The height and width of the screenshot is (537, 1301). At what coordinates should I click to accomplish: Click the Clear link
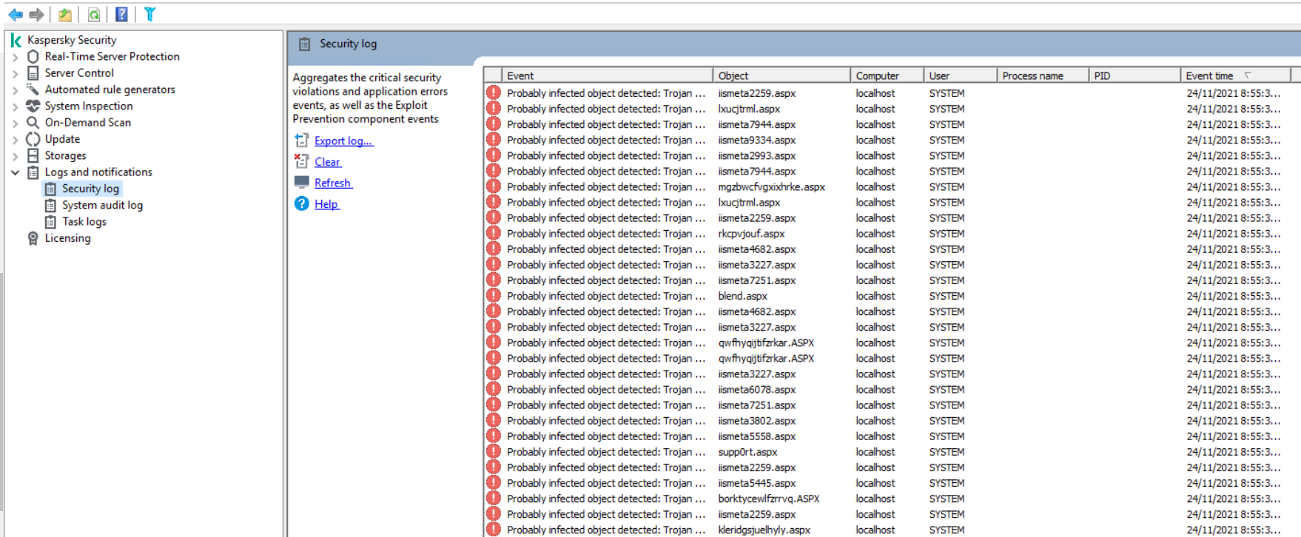[x=327, y=162]
